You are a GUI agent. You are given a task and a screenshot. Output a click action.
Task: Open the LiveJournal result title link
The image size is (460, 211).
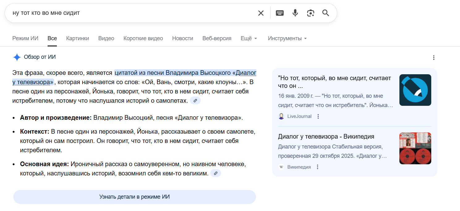(x=334, y=82)
